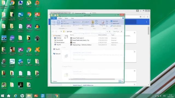Select New Text Document on desktop
Screen dimensions: 175x98
click(x=29, y=75)
